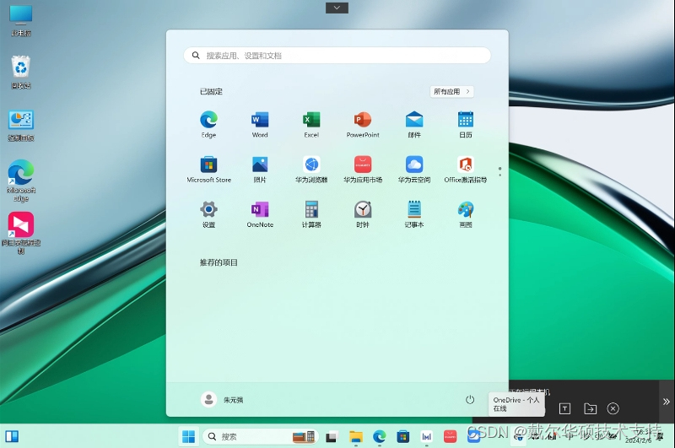Select the Recycle Bin desktop icon
This screenshot has height=448, width=675.
(20, 73)
